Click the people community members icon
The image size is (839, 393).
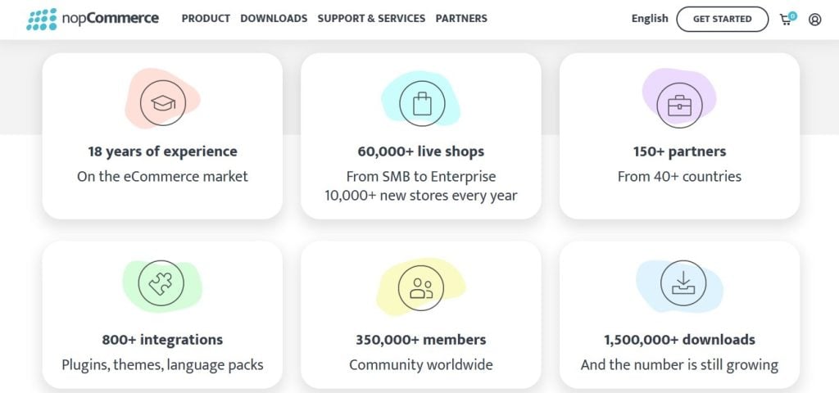(x=420, y=287)
